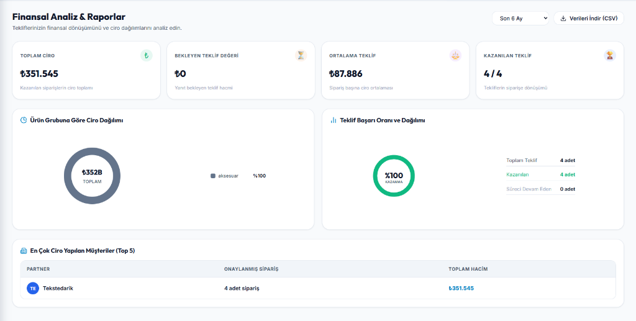Viewport: 636px width, 321px height.
Task: Click the green %100 Kazanma progress ring
Action: pyautogui.click(x=394, y=176)
